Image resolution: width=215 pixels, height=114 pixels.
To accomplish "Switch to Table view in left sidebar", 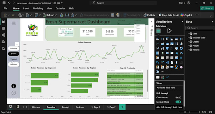I will pyautogui.click(x=3, y=28).
